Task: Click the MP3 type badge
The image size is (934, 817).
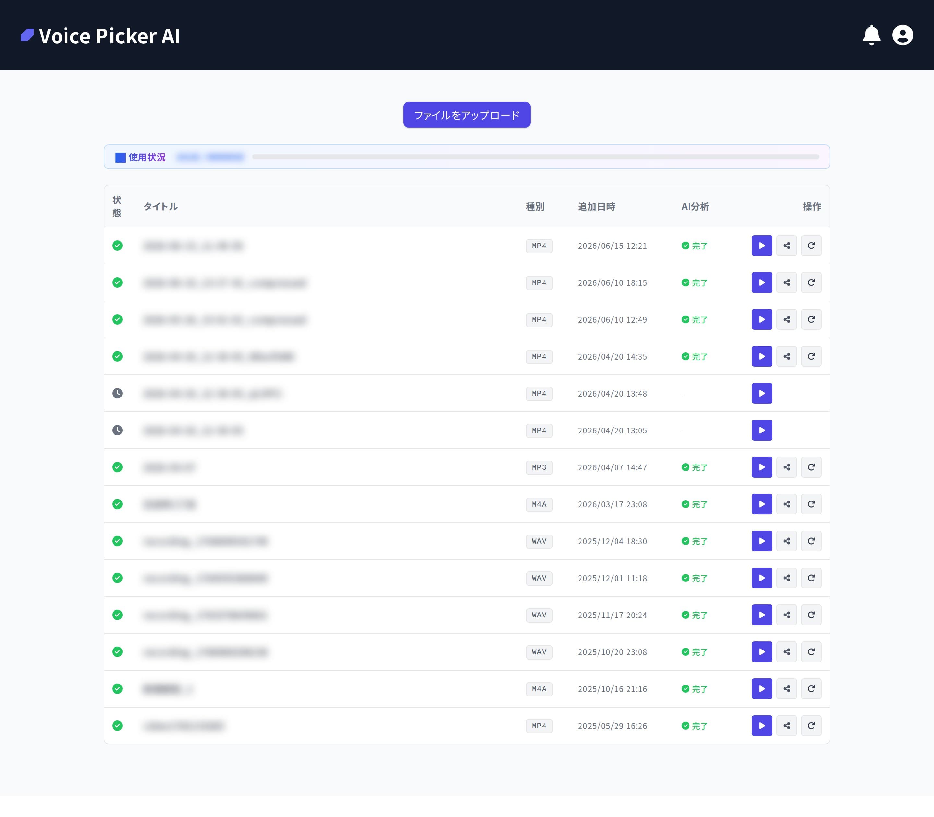Action: 539,467
